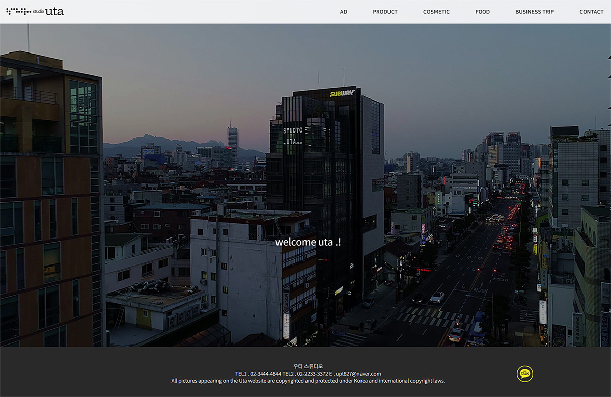611x397 pixels.
Task: Click the TEL1 number 02-3444-4844
Action: (265, 374)
